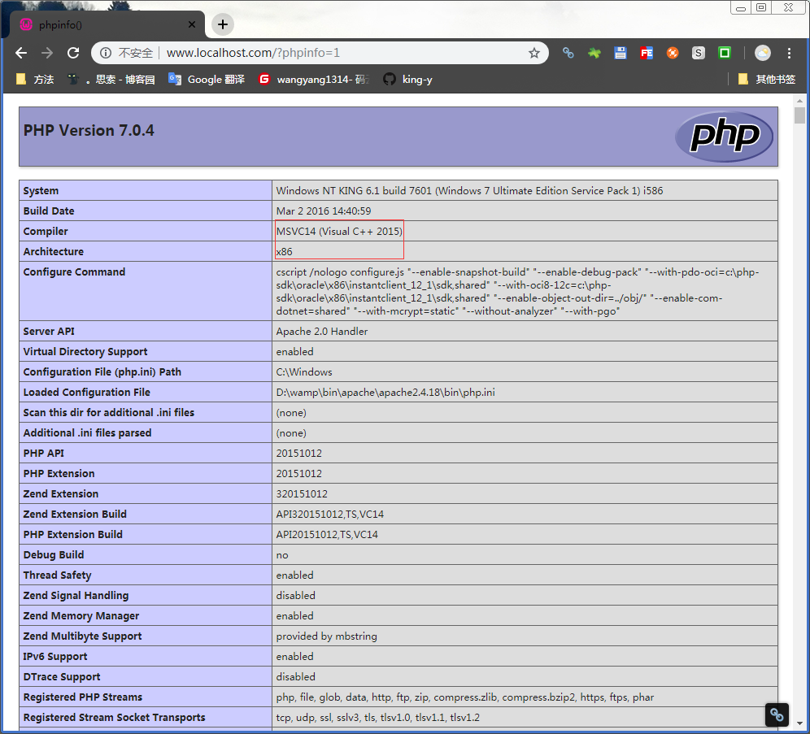Reload the phpinfo page

[73, 52]
